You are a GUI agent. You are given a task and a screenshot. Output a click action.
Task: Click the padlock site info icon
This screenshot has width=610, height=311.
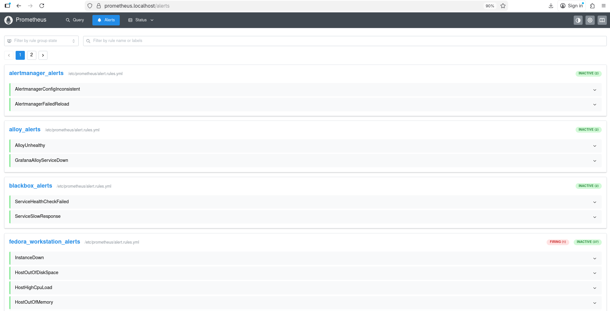coord(99,6)
